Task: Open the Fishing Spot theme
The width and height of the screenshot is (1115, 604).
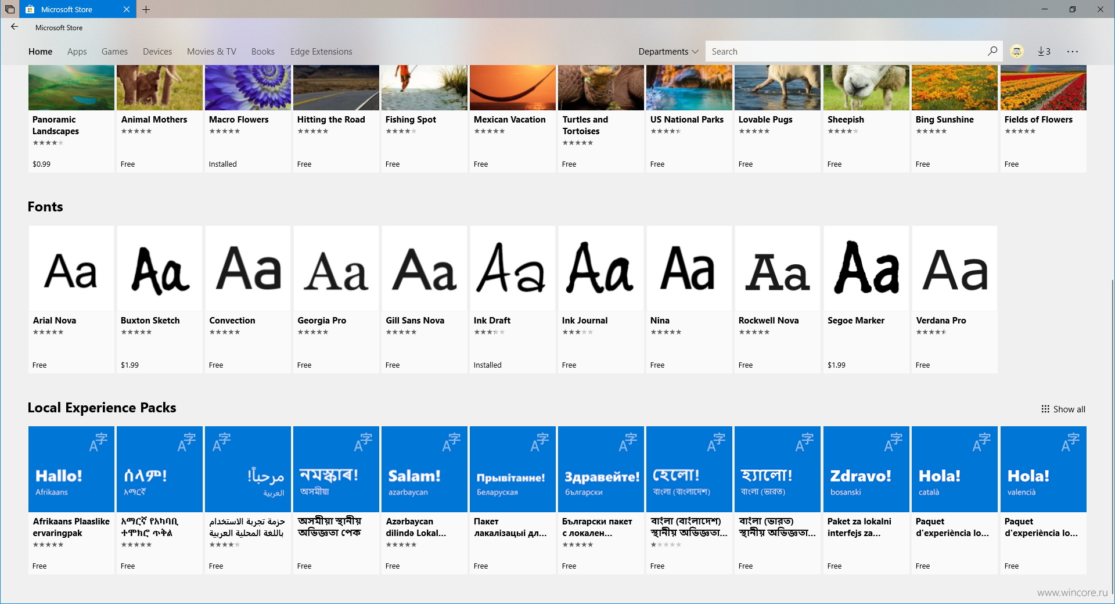Action: pos(425,118)
